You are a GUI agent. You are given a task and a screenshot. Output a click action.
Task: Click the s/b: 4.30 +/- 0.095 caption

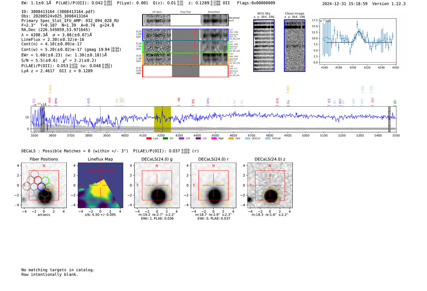point(100,215)
